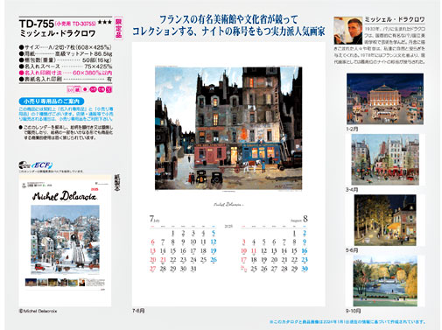This screenshot has height=330, width=442.
Task: Select July 21 on the calendar
Action: click(163, 260)
